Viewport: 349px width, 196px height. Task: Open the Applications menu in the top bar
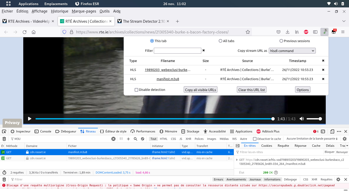[x=28, y=4]
